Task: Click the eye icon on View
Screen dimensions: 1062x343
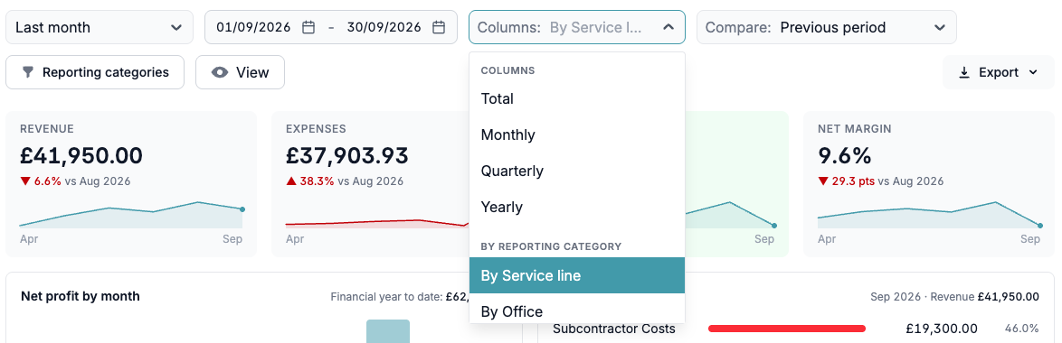Action: [x=220, y=72]
